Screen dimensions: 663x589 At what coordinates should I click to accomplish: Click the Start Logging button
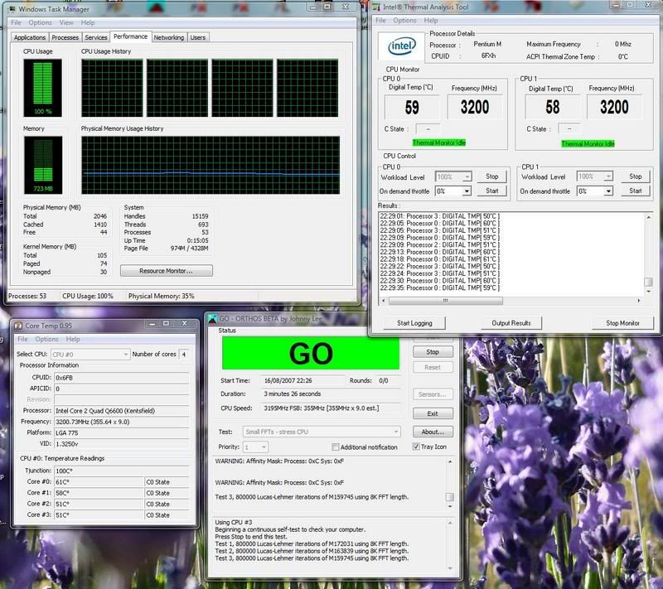pyautogui.click(x=414, y=323)
